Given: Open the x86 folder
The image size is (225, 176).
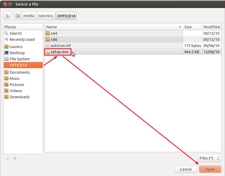Looking at the screenshot, I should tap(53, 39).
